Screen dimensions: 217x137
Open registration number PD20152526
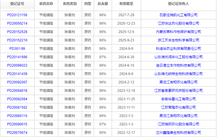(17, 32)
